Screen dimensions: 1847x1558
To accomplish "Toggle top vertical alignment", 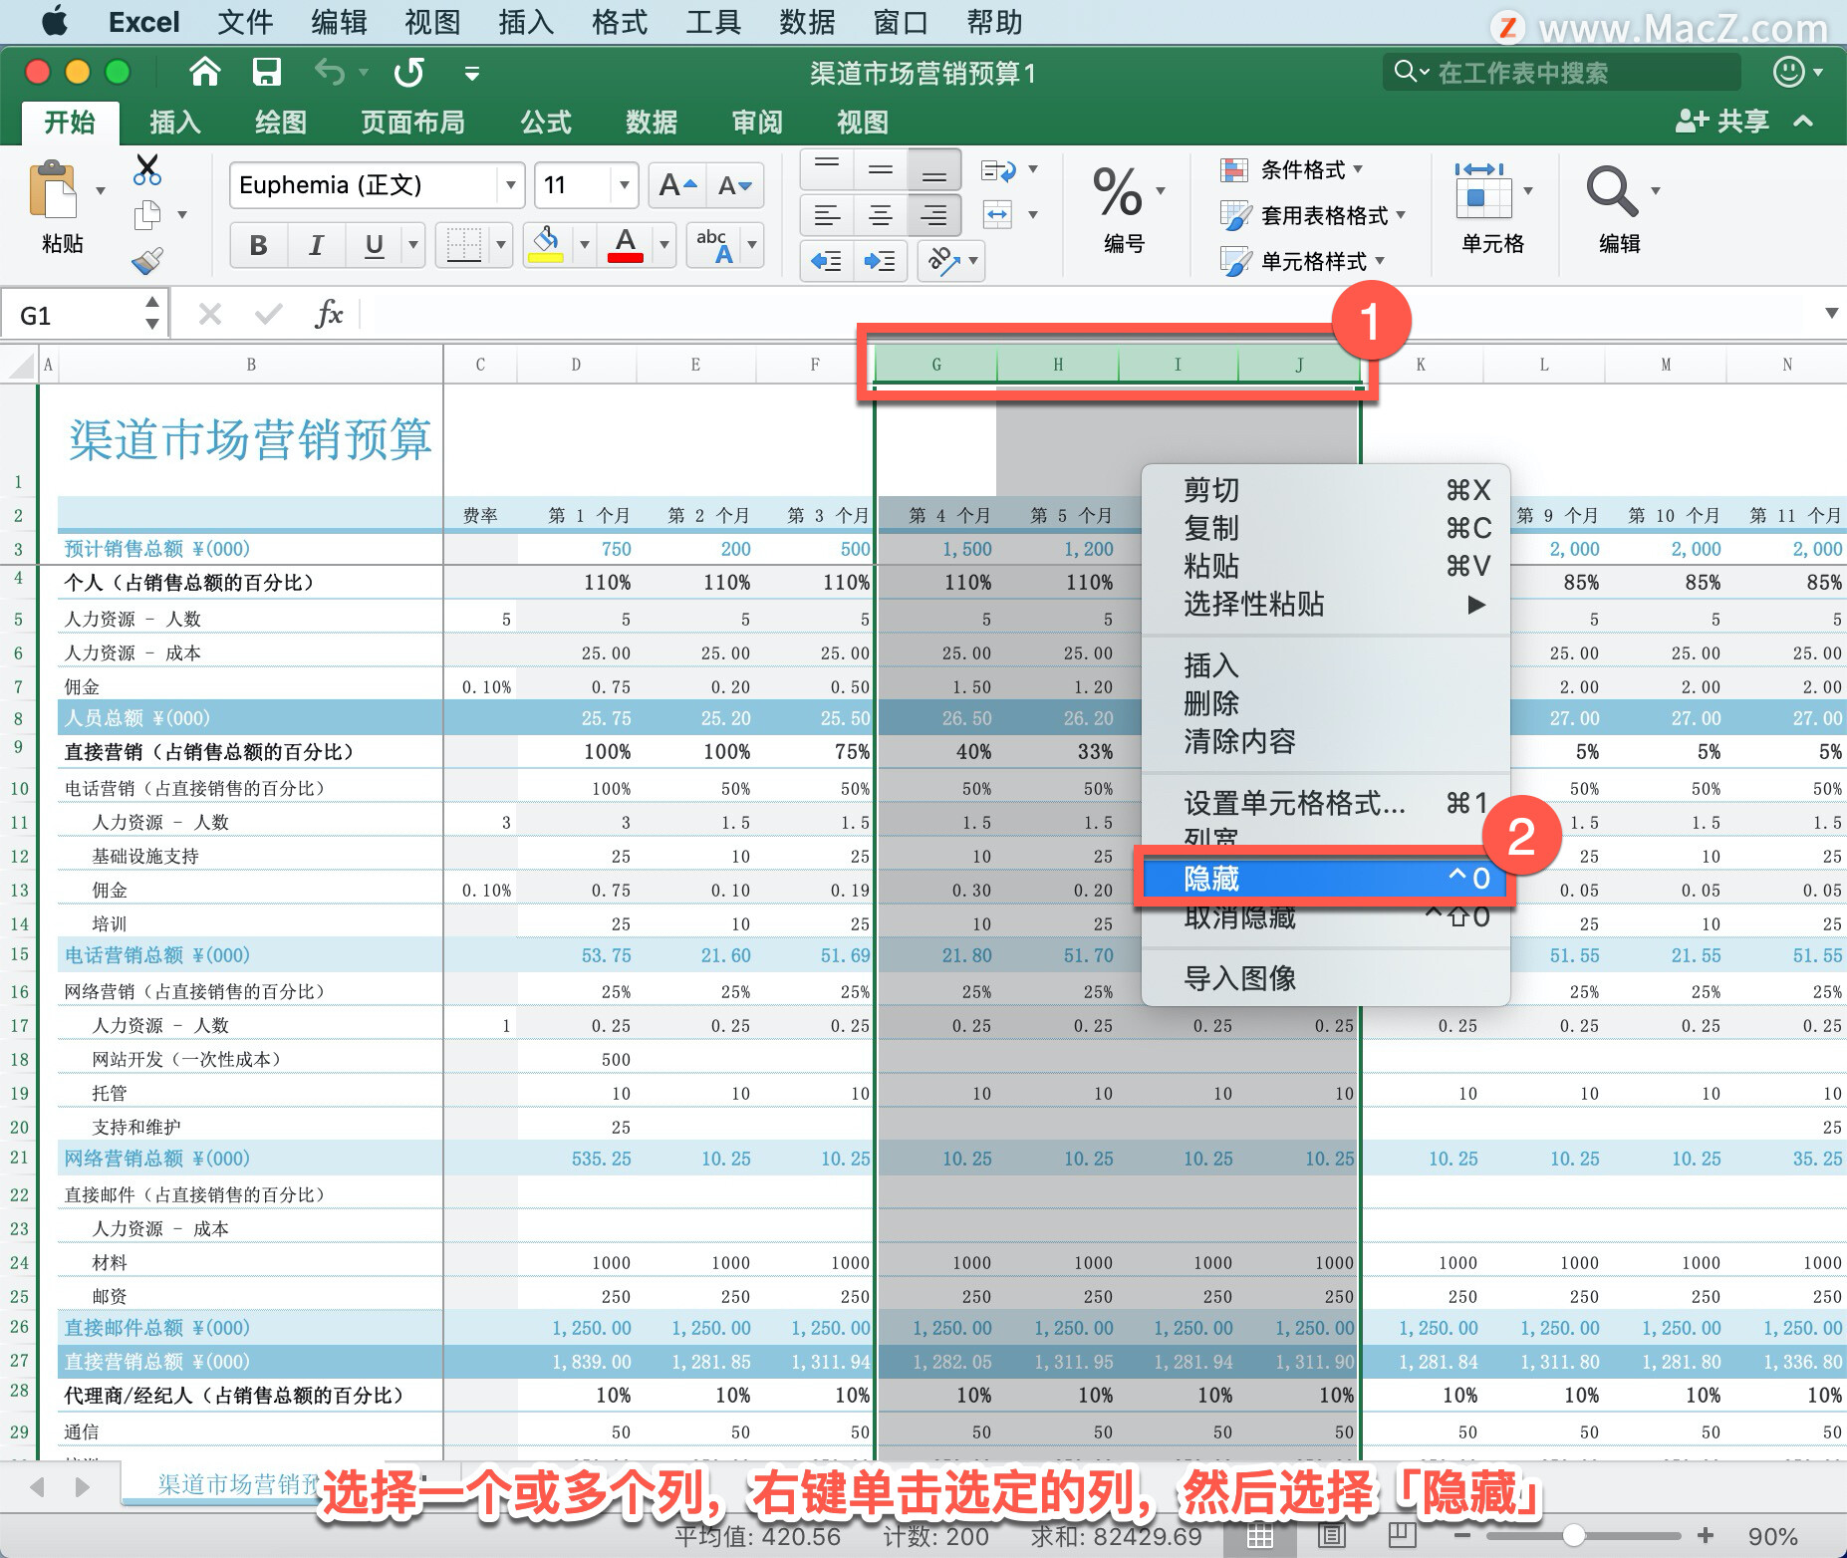I will 827,169.
